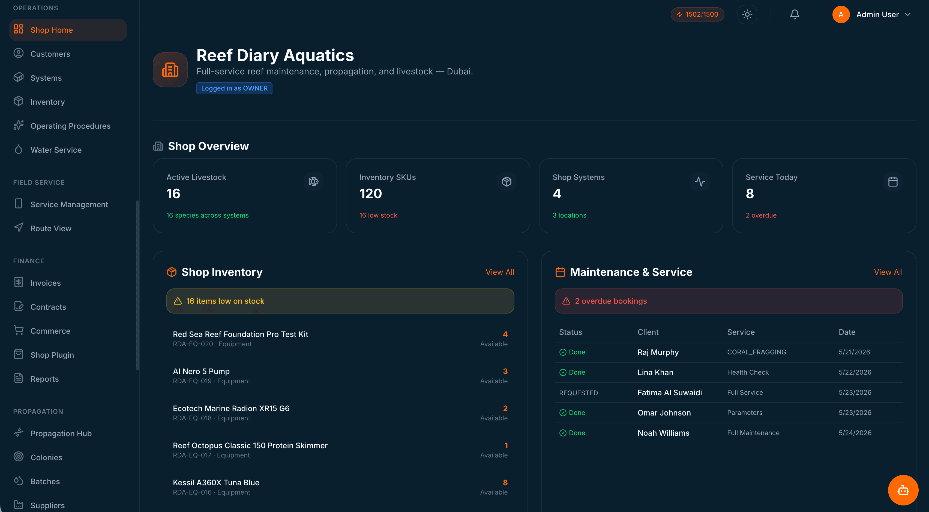Click the Full Maintenance service cell

753,433
